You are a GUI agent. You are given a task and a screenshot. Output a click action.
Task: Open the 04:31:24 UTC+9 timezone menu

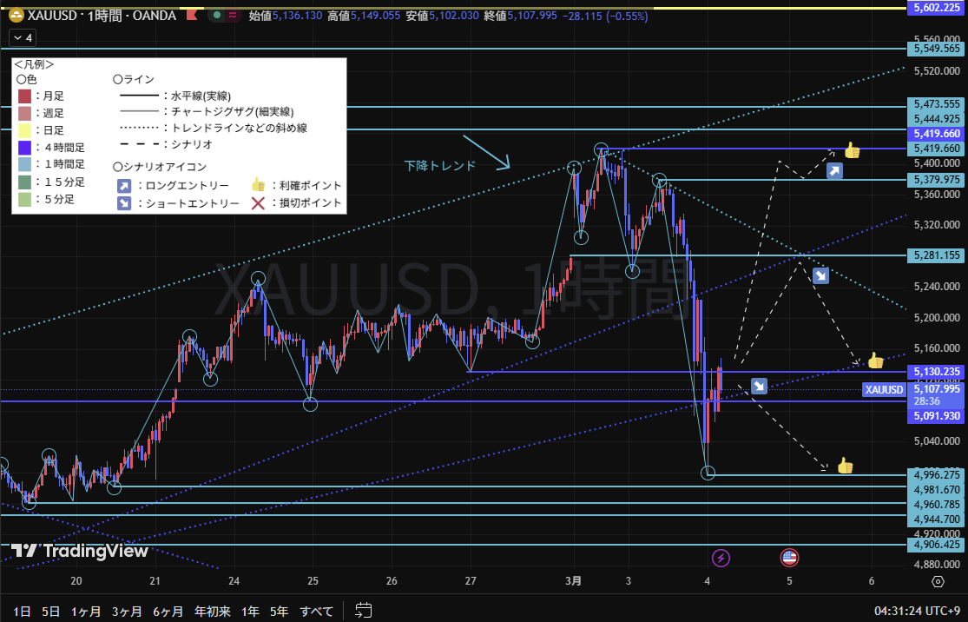pos(916,611)
